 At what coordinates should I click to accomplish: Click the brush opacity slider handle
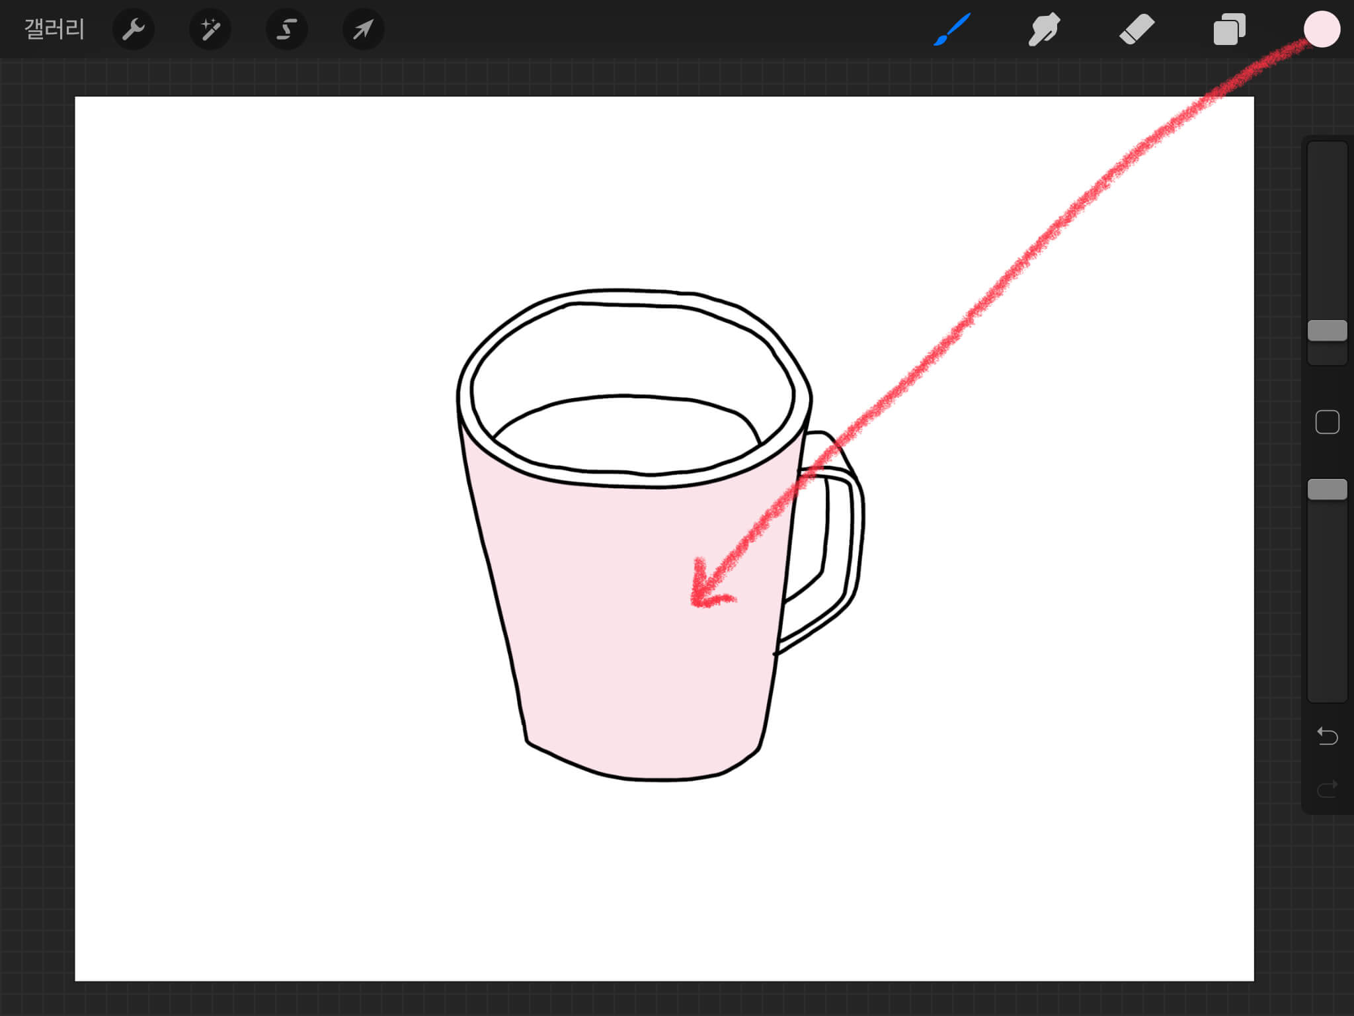coord(1327,489)
